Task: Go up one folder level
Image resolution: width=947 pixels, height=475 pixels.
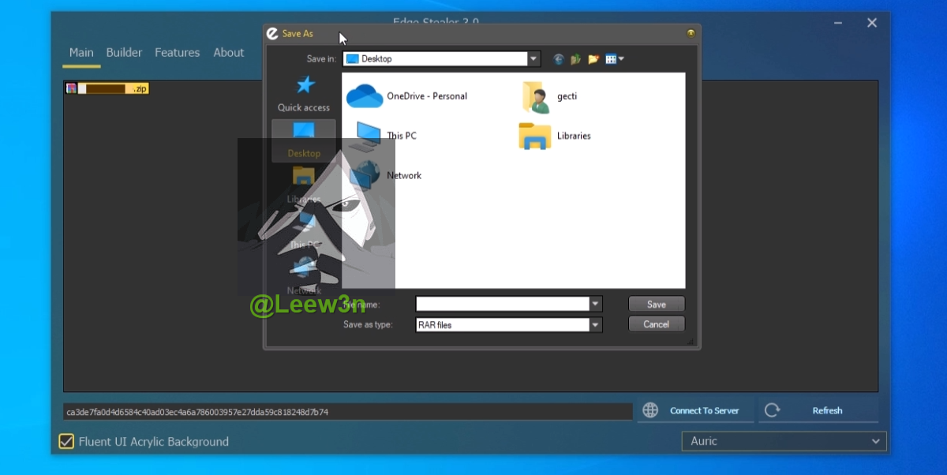Action: coord(576,59)
